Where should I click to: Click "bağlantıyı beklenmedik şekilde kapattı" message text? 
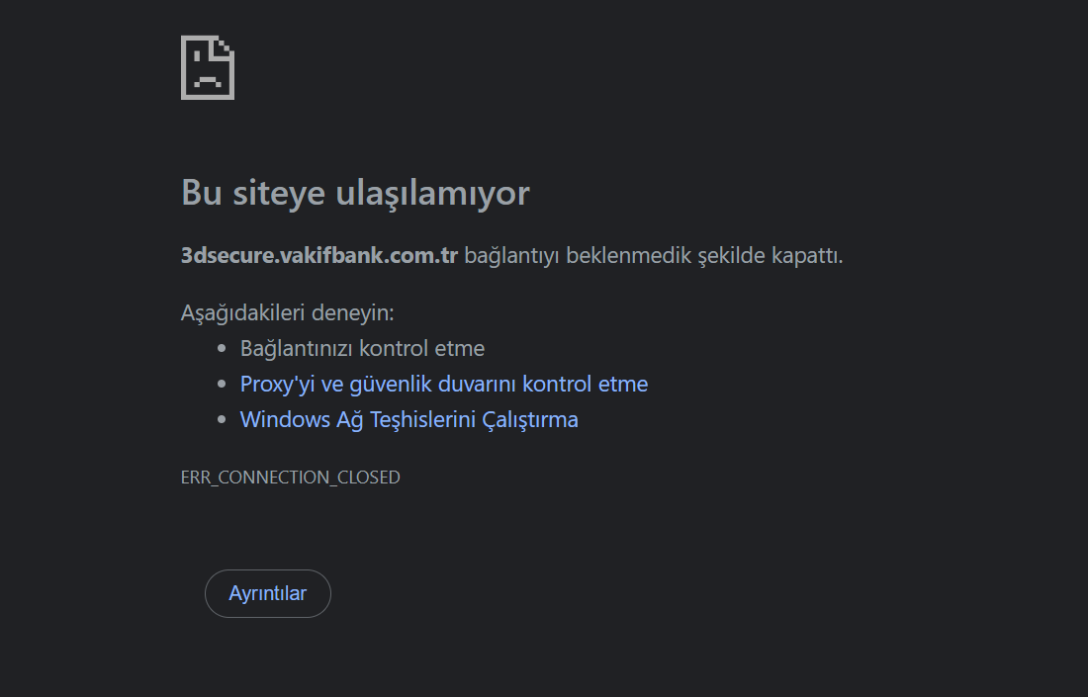(x=653, y=255)
